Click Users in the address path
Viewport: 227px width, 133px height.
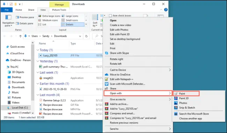tap(35, 36)
